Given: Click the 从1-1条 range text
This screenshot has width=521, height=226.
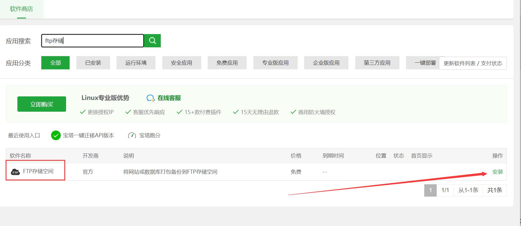Looking at the screenshot, I should 468,190.
